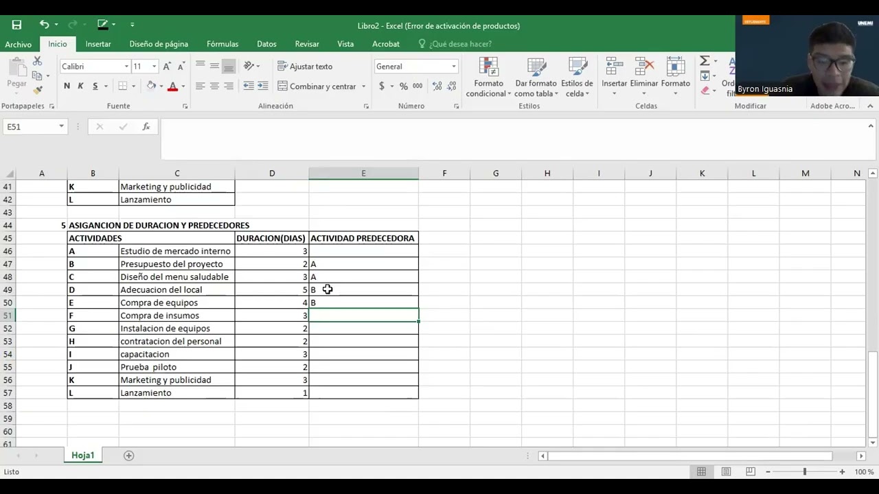Center cell text horizontally
Image resolution: width=879 pixels, height=494 pixels.
tap(214, 86)
